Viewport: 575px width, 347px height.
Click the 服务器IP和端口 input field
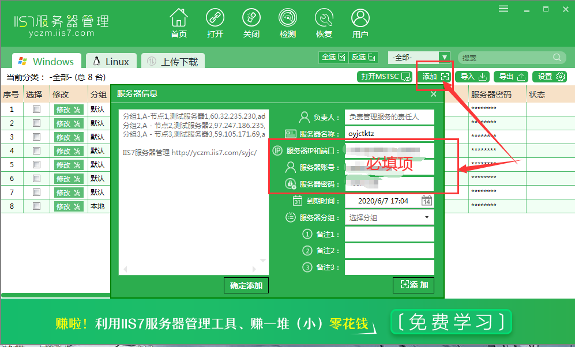[389, 150]
